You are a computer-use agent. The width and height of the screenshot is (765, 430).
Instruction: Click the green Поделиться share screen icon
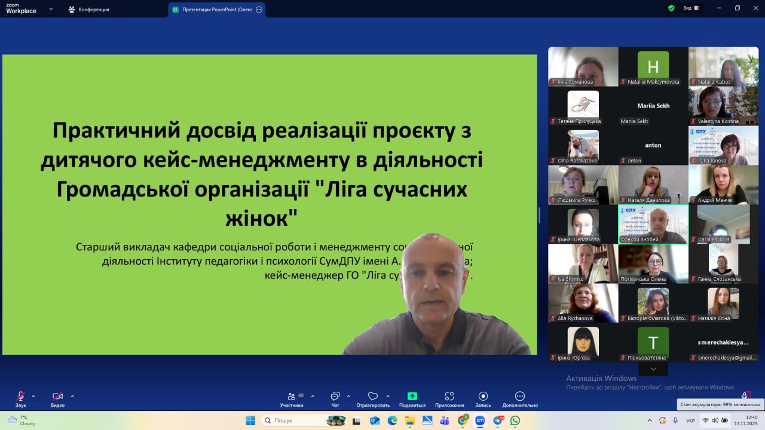[412, 396]
